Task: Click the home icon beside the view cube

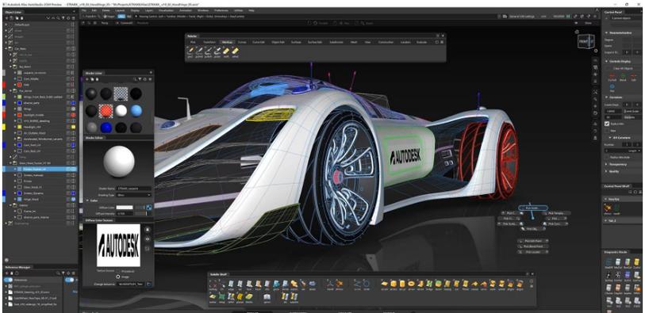Action: pos(577,32)
